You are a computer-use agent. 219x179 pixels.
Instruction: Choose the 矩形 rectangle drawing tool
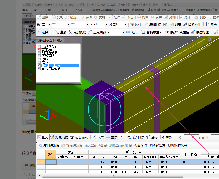132,32
